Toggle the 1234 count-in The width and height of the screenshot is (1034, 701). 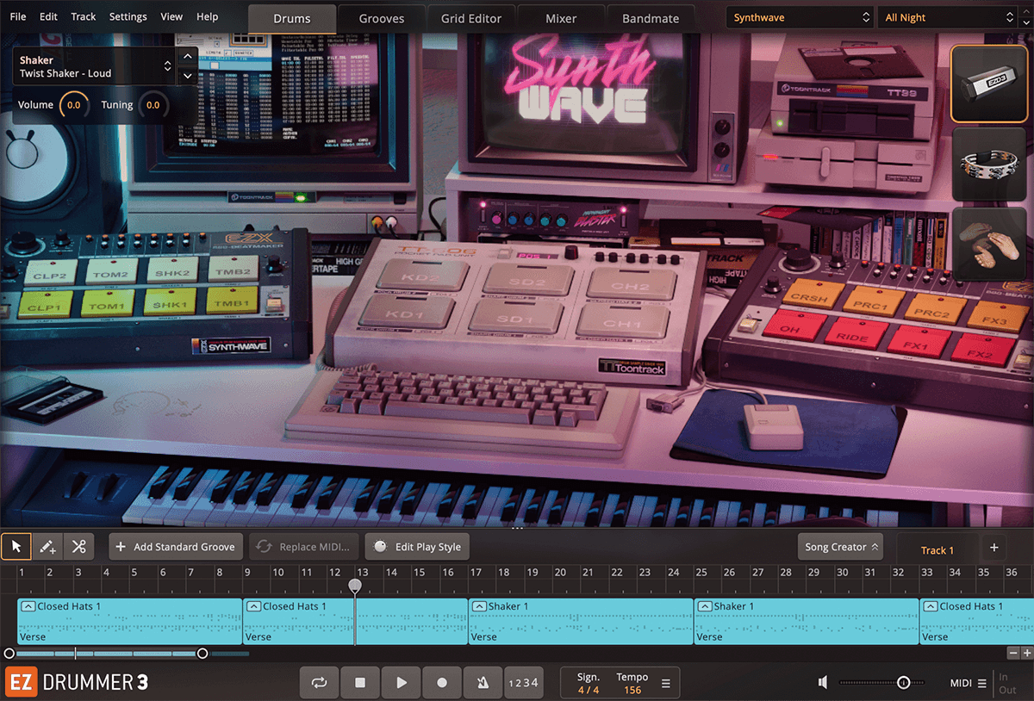523,682
